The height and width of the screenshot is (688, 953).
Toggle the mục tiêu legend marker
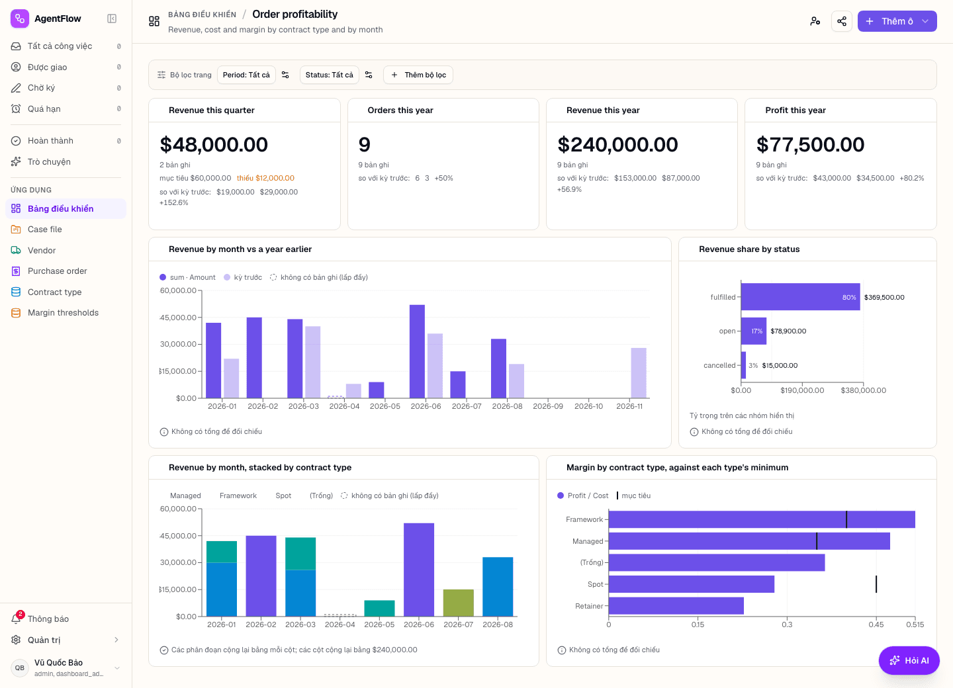pos(634,495)
